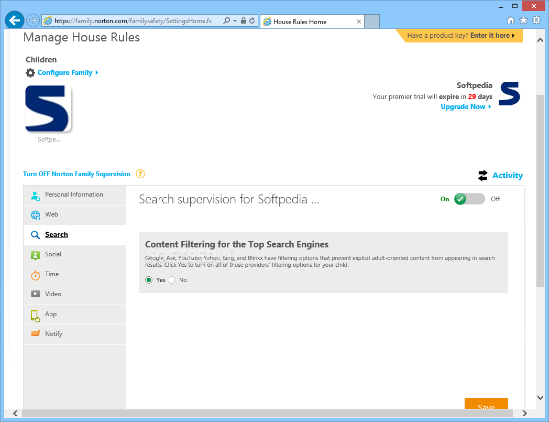Viewport: 549px width, 422px height.
Task: Open the Social settings menu item
Action: tap(74, 255)
